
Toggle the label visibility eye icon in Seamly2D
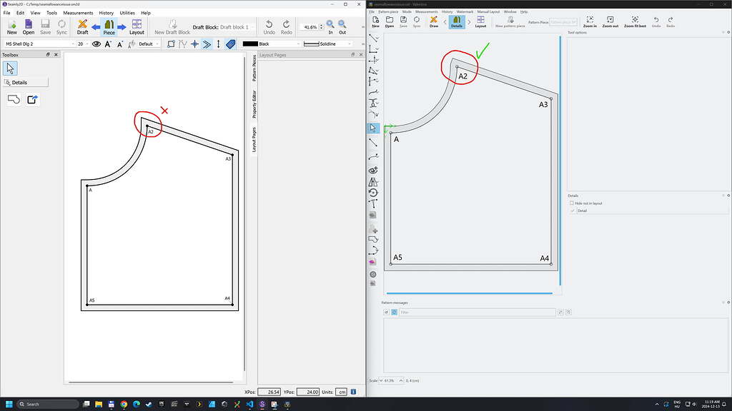click(97, 44)
